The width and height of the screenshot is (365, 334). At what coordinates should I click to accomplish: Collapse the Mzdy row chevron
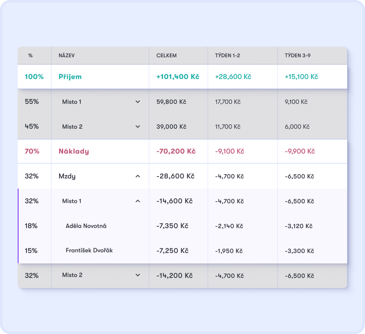(138, 176)
